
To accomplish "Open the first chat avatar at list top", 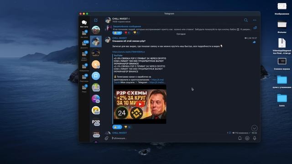I will point(96,30).
